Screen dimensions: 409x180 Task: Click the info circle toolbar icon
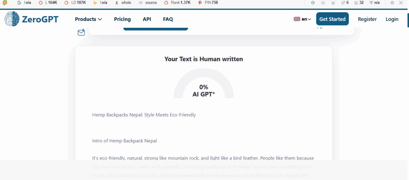[x=313, y=3]
